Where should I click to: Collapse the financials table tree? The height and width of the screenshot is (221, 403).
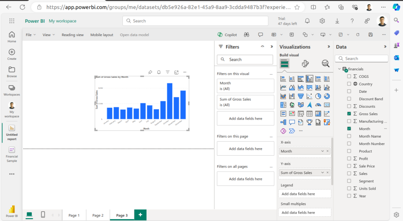point(339,69)
